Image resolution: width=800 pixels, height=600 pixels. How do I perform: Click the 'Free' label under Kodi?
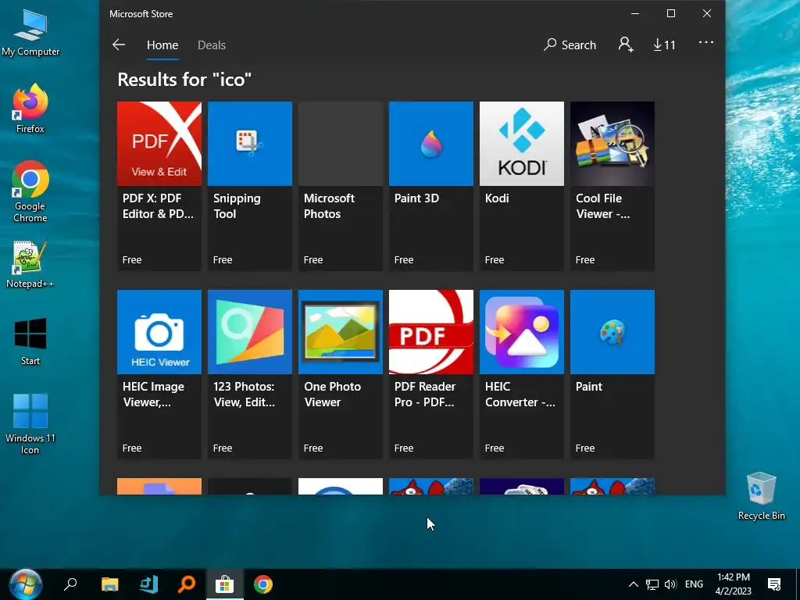click(495, 259)
